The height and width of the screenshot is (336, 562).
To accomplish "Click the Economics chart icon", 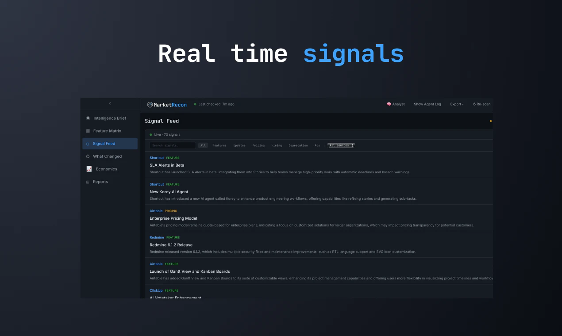I will click(89, 169).
